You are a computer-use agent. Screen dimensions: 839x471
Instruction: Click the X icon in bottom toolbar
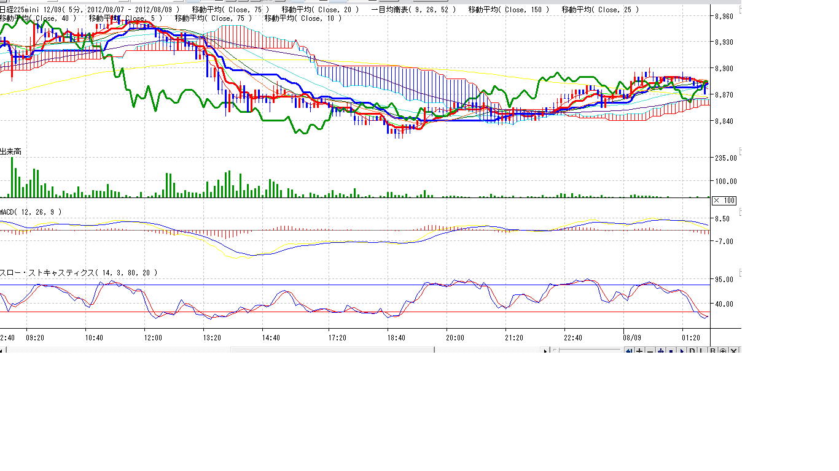click(x=733, y=351)
